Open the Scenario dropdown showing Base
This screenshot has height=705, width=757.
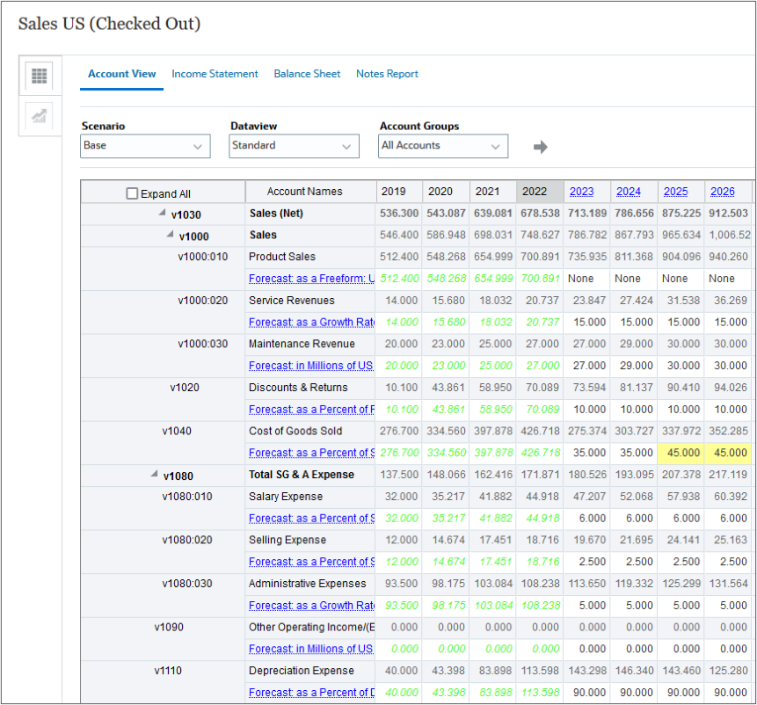pos(144,146)
